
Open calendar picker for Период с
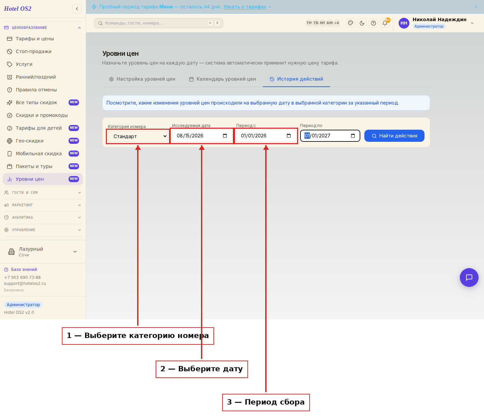[x=289, y=136]
